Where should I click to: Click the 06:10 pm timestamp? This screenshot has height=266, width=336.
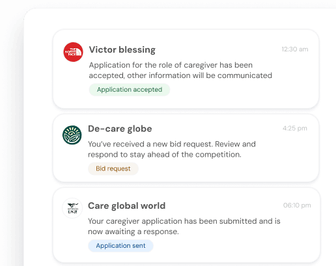tap(297, 206)
